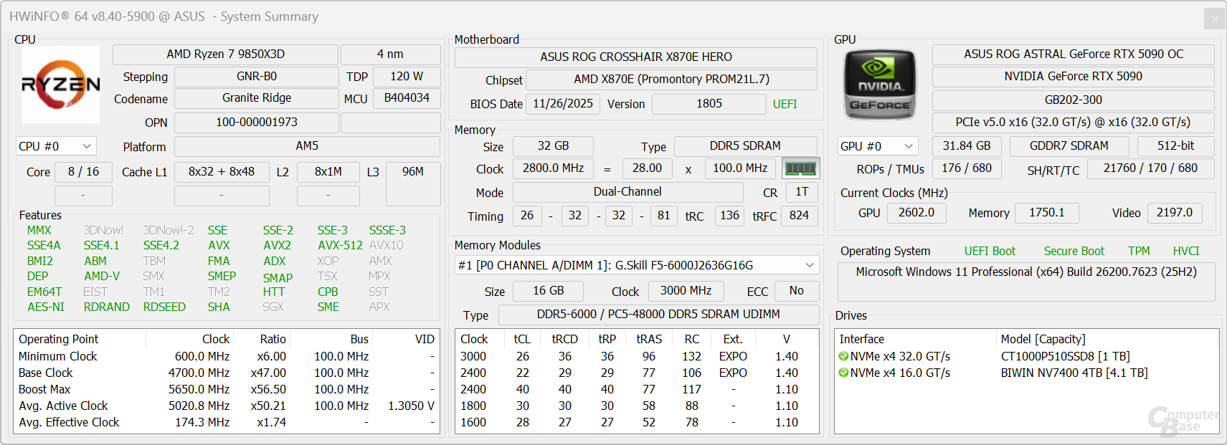This screenshot has height=445, width=1227.
Task: Click the NVIDIA GeForce logo image
Action: pyautogui.click(x=880, y=85)
